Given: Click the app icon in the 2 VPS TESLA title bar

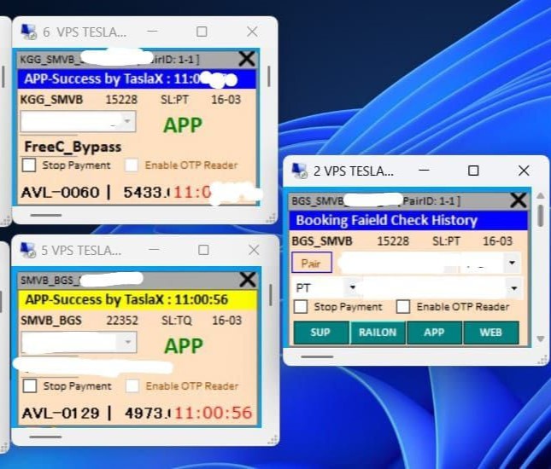Looking at the screenshot, I should [300, 171].
